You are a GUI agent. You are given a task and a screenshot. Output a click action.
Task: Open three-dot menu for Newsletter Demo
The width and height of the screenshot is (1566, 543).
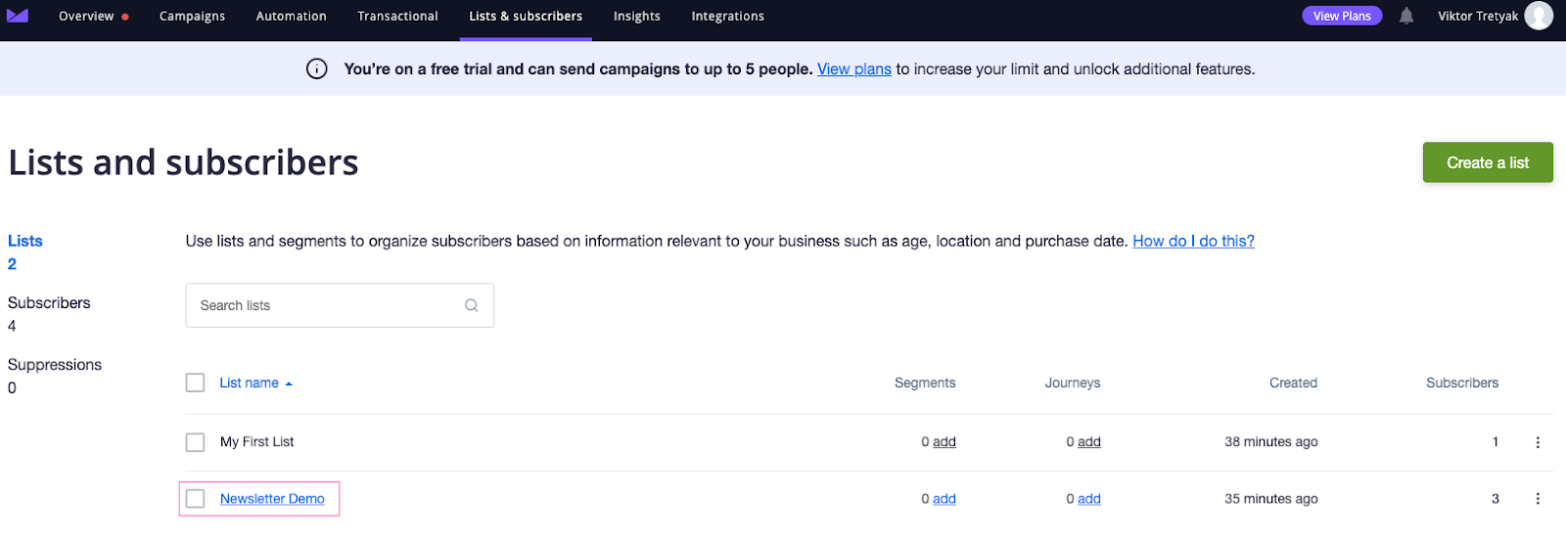tap(1538, 499)
